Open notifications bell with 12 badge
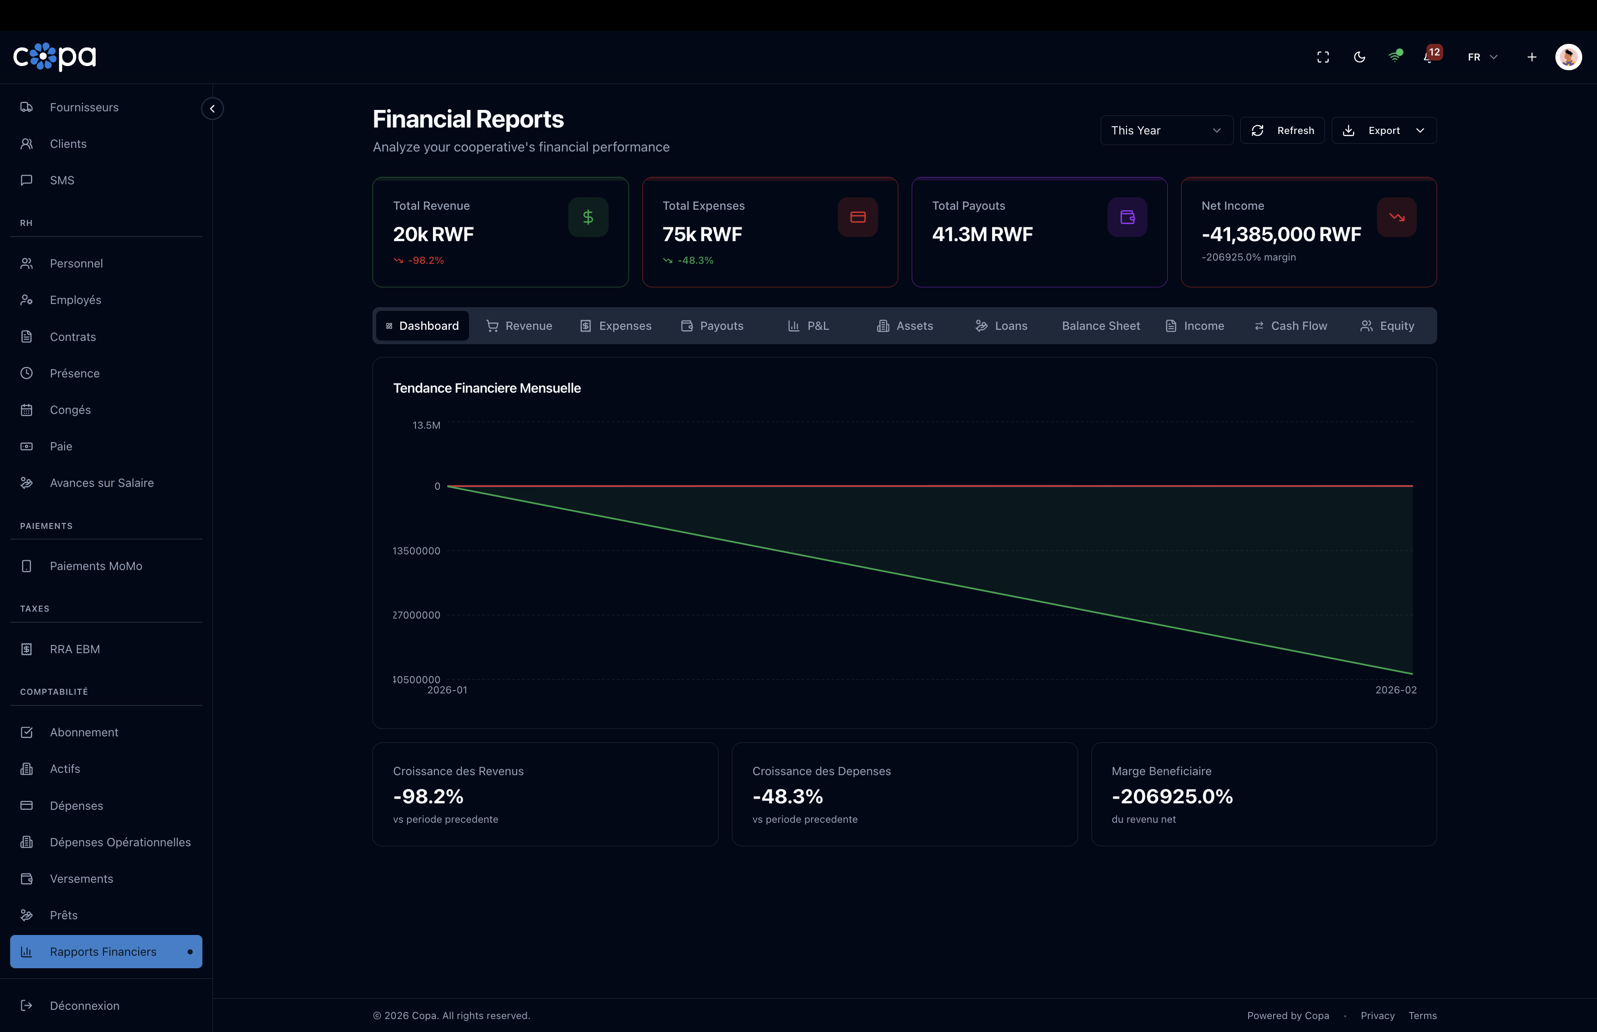This screenshot has height=1032, width=1597. coord(1429,57)
